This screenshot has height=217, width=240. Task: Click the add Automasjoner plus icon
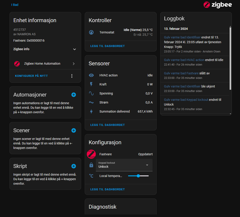pos(74,95)
